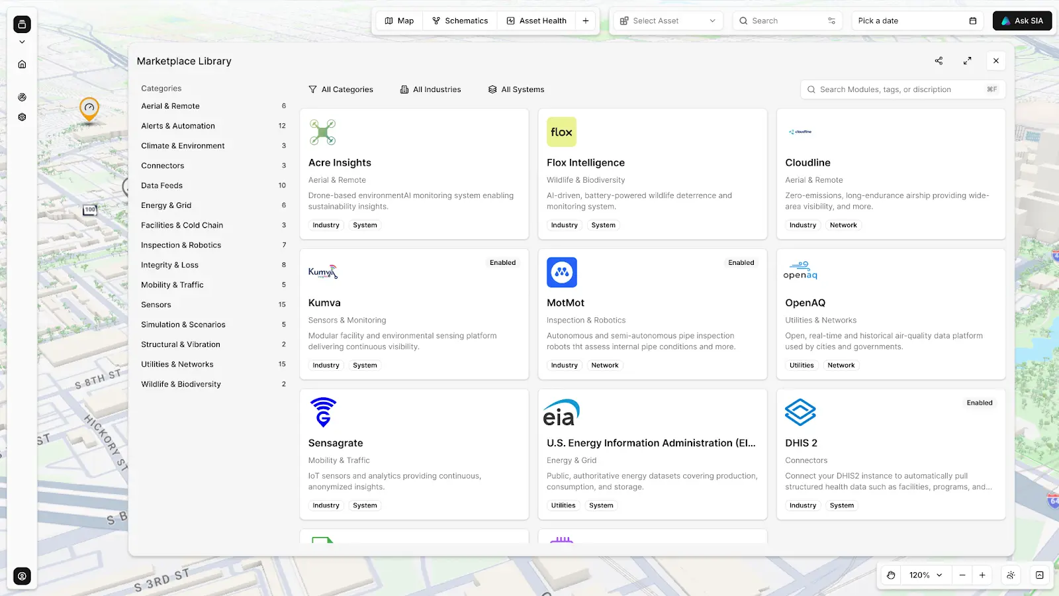Screen dimensions: 1059x596
Task: Toggle the map lighting sun icon
Action: click(1011, 575)
